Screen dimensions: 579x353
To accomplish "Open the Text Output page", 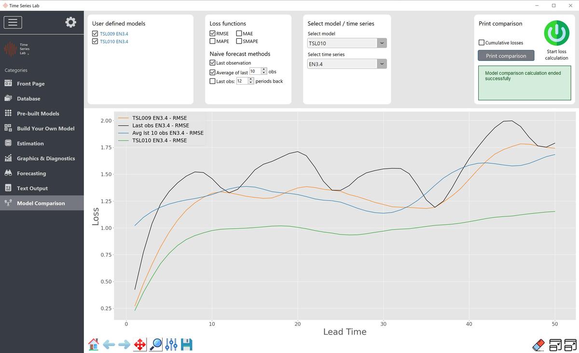I will pos(32,188).
